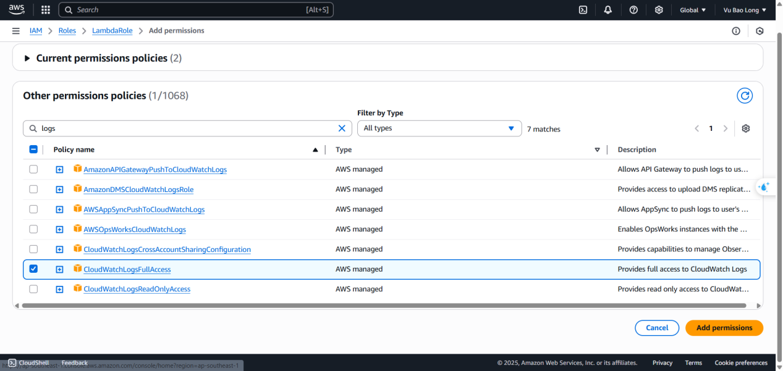
Task: Go to previous page of policies
Action: [697, 128]
